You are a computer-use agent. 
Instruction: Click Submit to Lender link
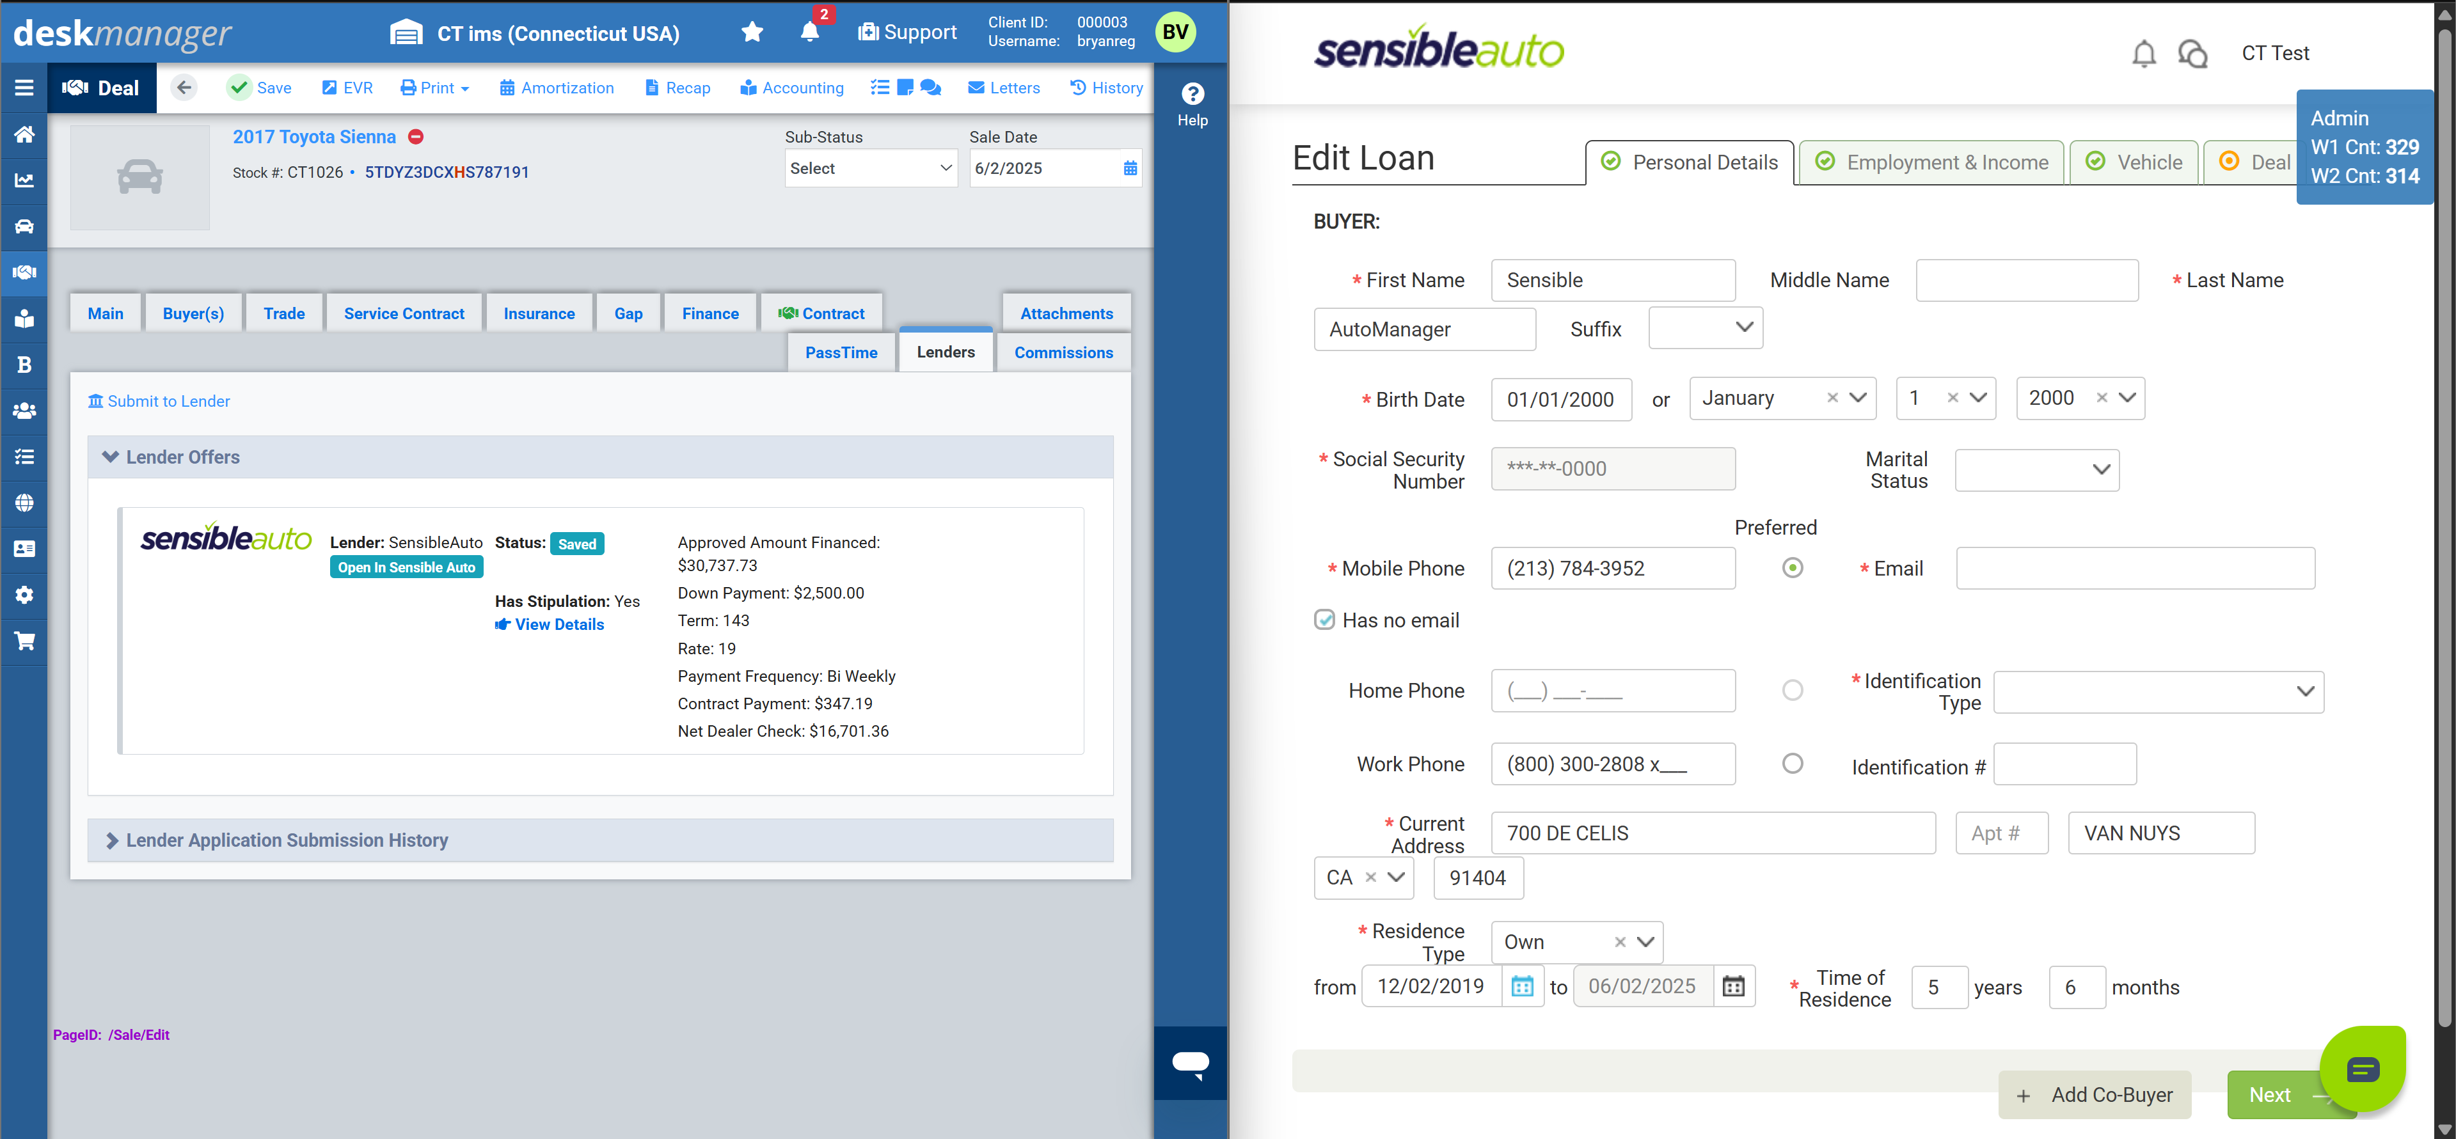coord(159,401)
